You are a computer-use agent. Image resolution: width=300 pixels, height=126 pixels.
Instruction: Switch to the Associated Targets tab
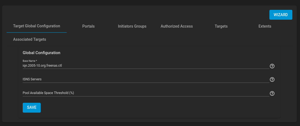point(30,39)
